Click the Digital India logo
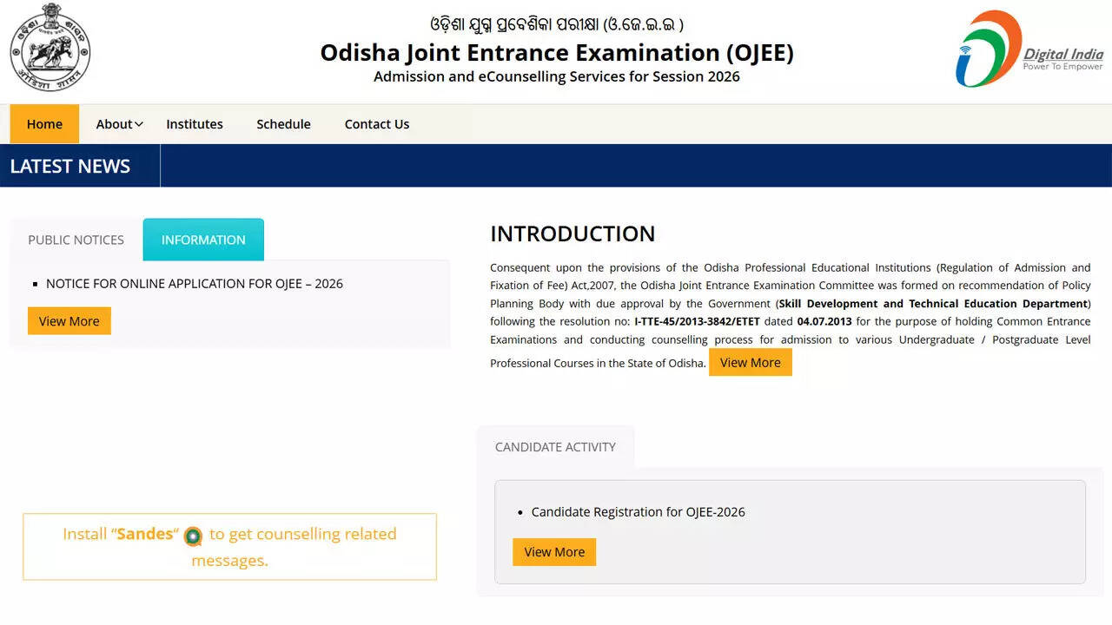The width and height of the screenshot is (1112, 625). [x=1029, y=48]
